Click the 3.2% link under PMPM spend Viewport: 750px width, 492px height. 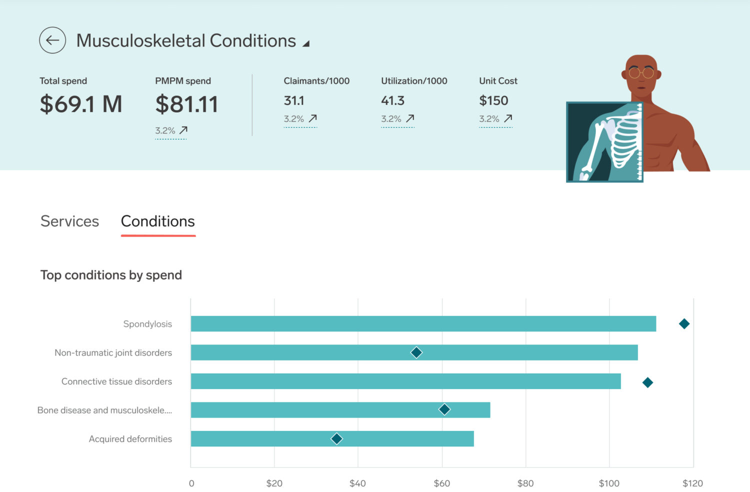[x=165, y=130]
